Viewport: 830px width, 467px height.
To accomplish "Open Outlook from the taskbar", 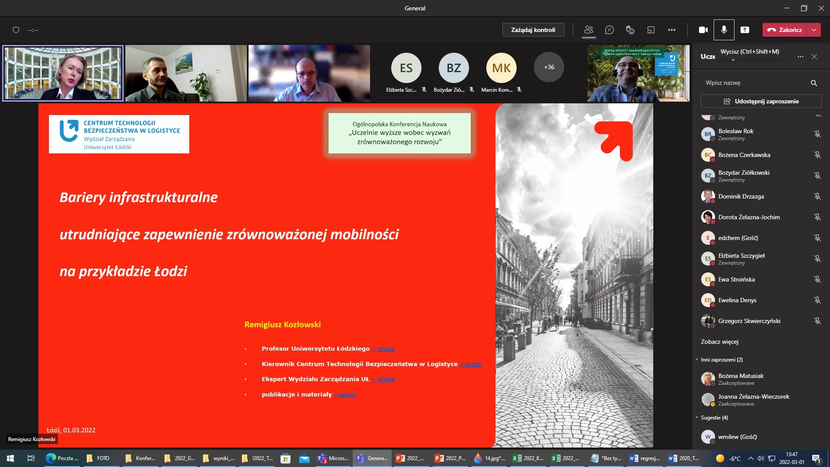I will (305, 458).
